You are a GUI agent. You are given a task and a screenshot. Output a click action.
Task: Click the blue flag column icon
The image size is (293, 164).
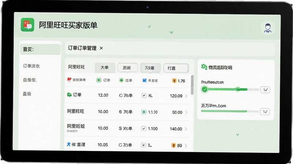point(144,80)
